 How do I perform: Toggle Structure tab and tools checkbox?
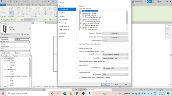[81, 13]
